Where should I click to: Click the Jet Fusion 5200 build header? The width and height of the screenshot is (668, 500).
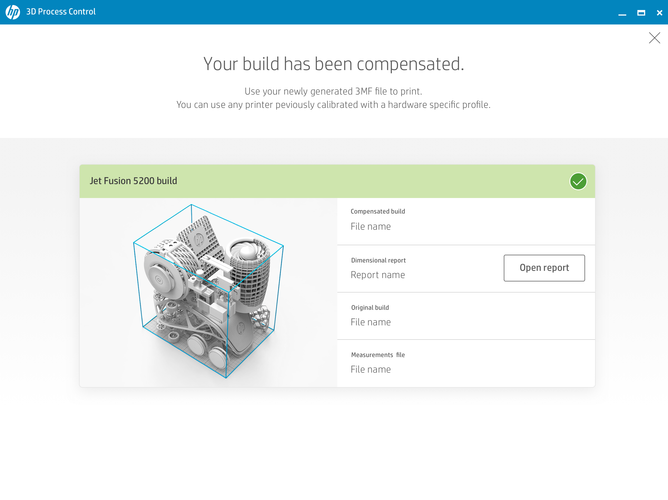click(x=337, y=181)
